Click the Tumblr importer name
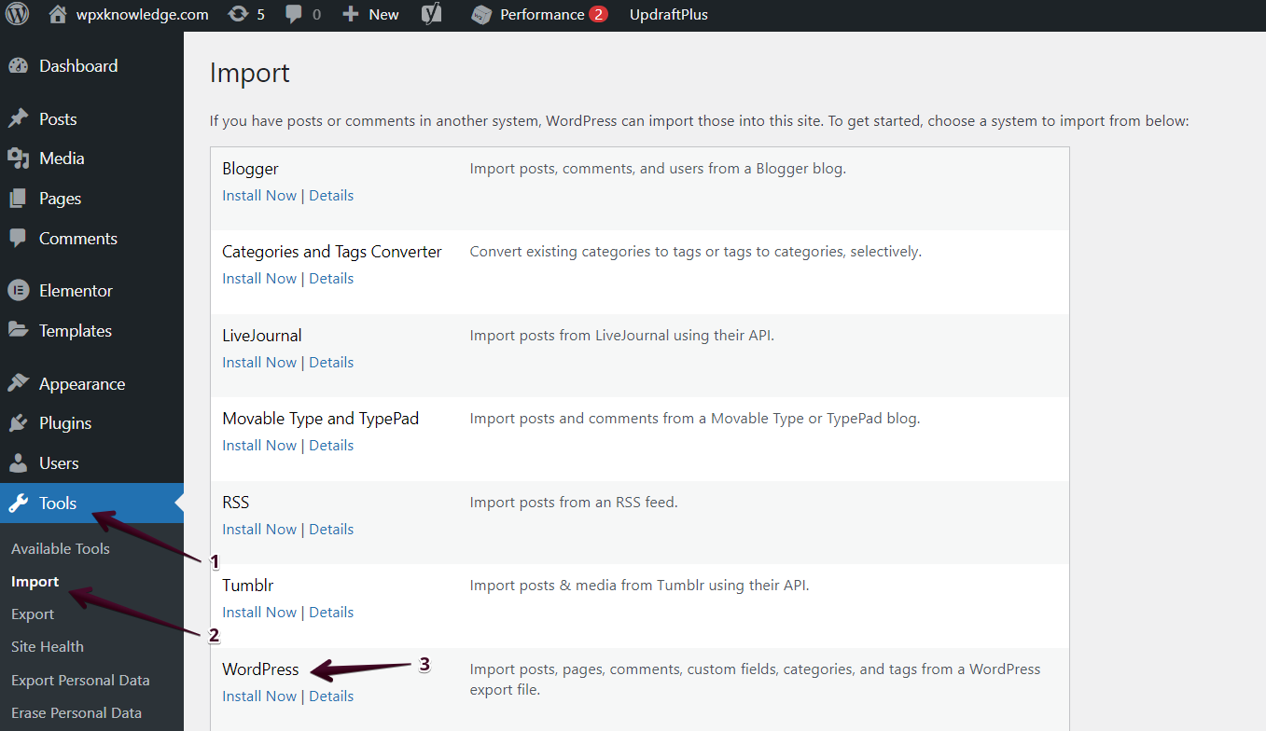The height and width of the screenshot is (731, 1266). (247, 586)
